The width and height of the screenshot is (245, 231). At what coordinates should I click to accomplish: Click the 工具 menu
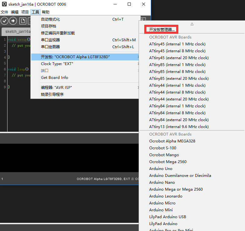tap(35, 12)
